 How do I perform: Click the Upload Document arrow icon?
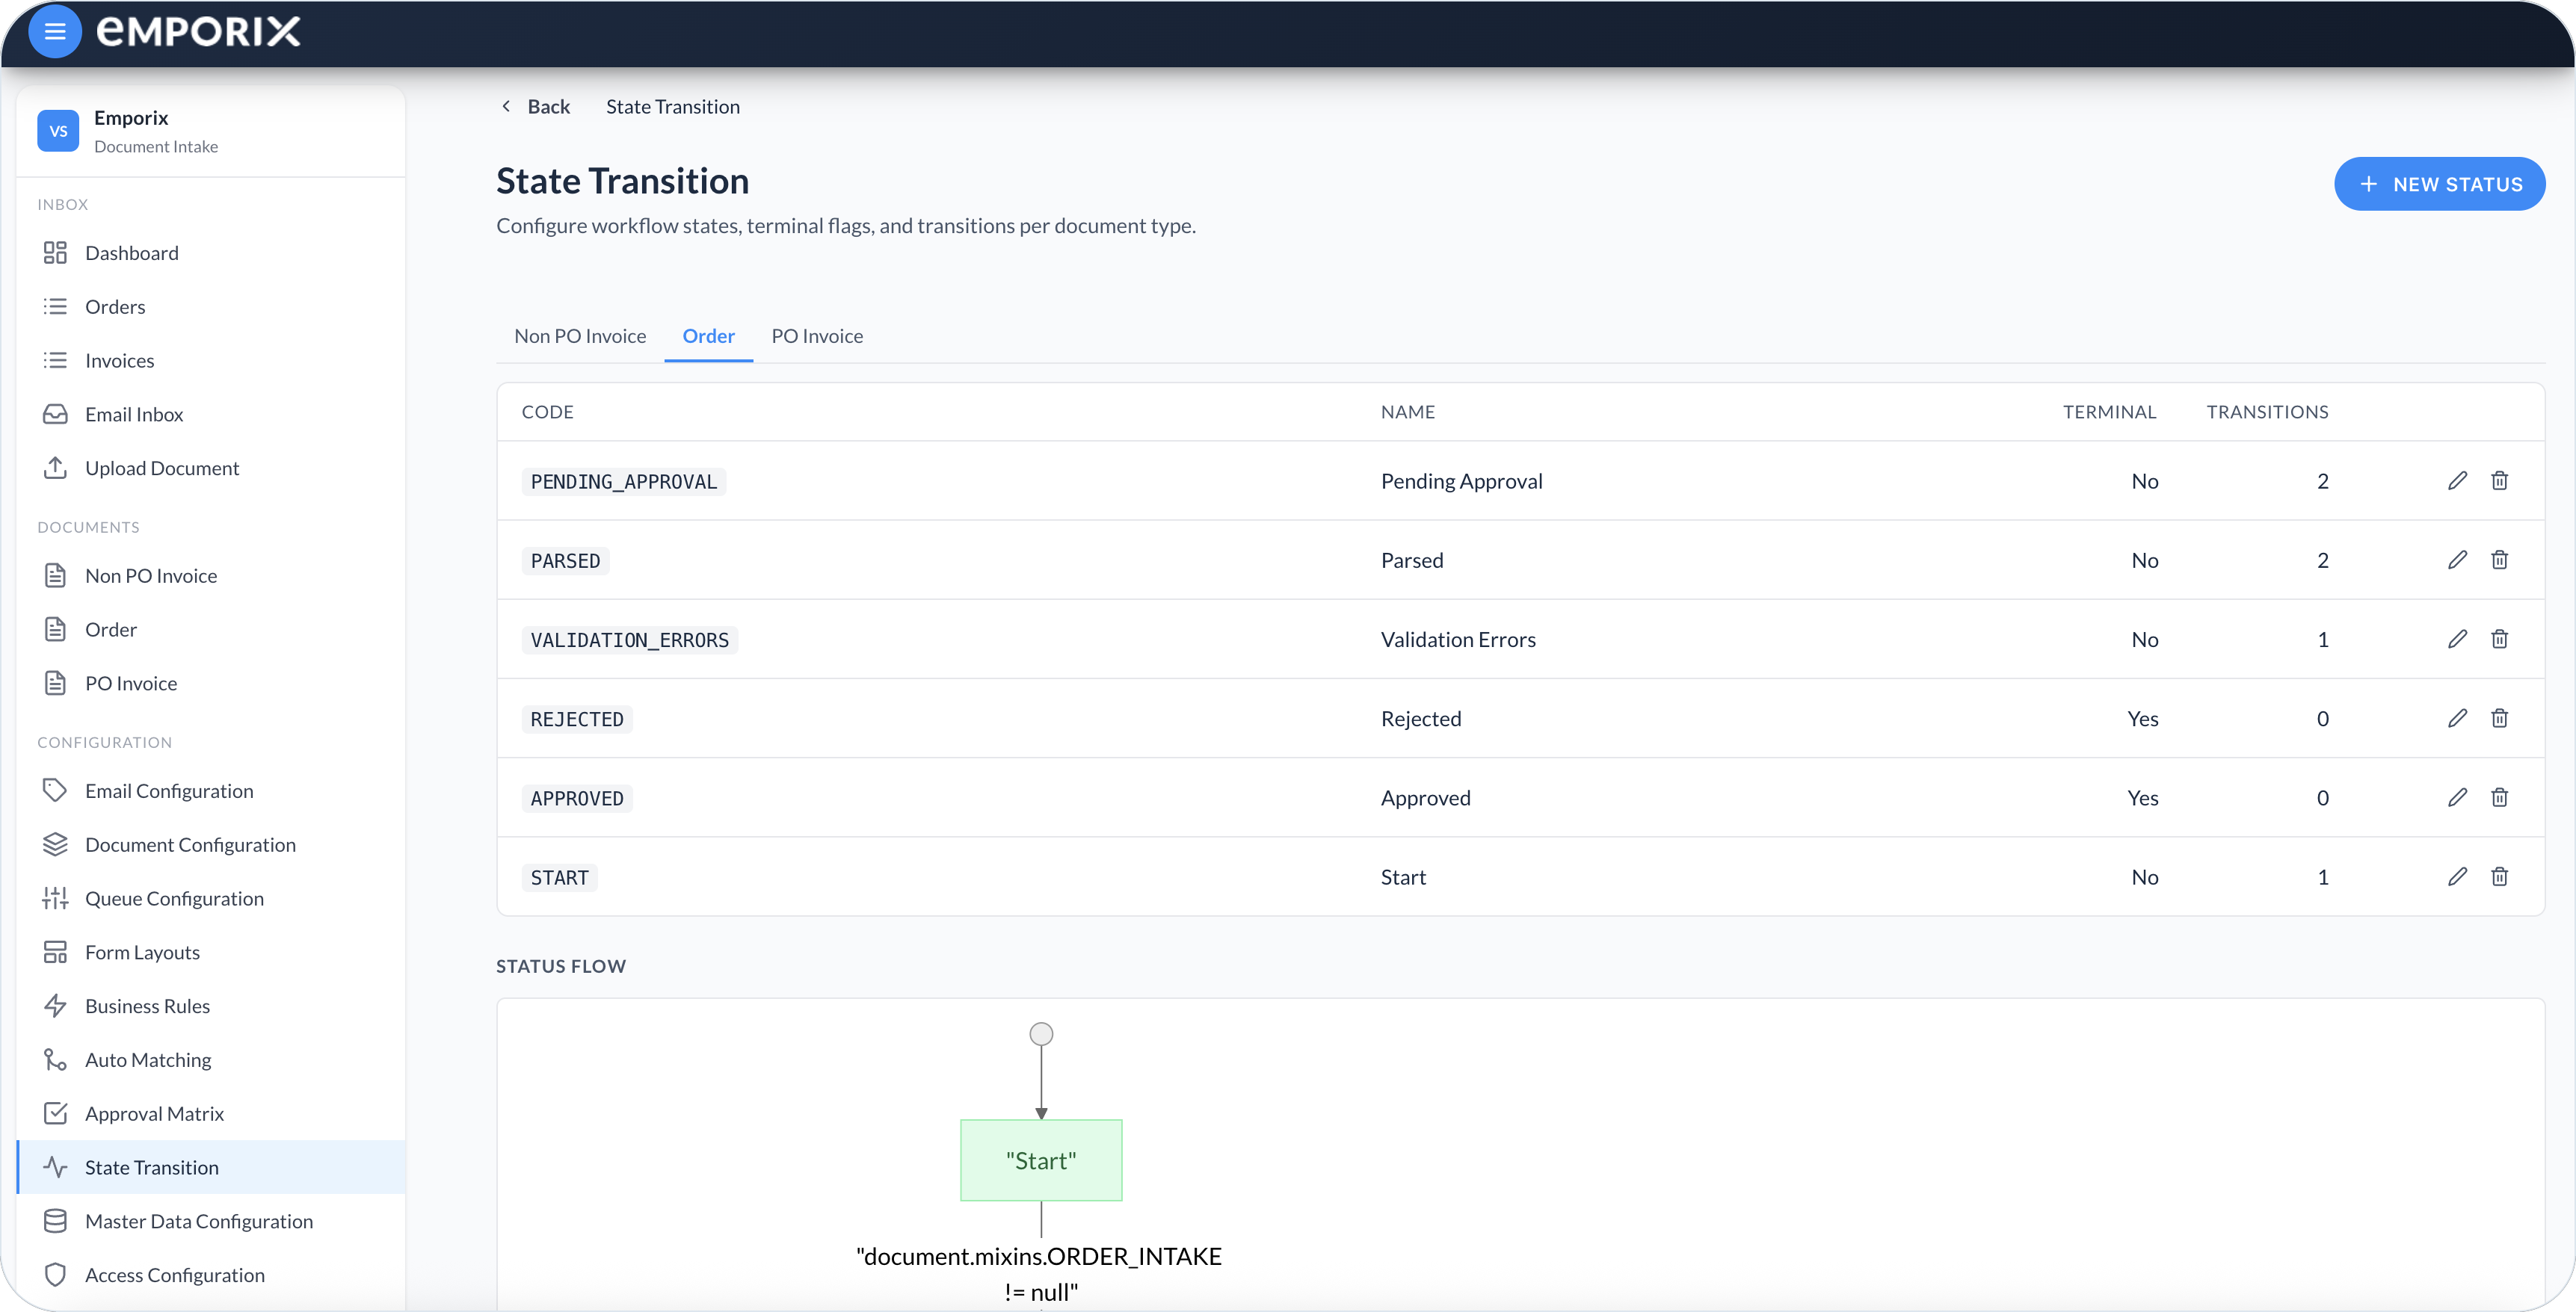pos(55,468)
